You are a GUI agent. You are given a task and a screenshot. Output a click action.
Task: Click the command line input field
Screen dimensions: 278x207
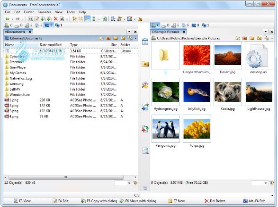[206, 195]
